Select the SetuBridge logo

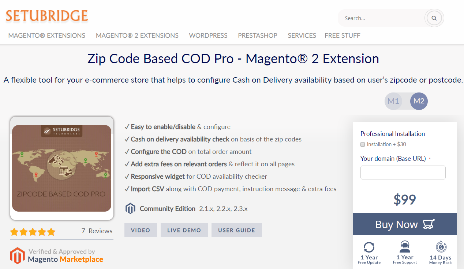click(x=46, y=16)
